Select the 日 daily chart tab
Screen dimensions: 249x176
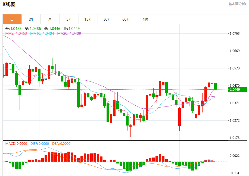[x=12, y=19]
